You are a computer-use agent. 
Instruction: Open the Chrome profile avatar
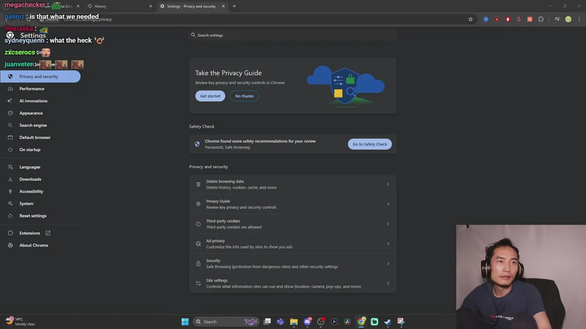pos(568,19)
